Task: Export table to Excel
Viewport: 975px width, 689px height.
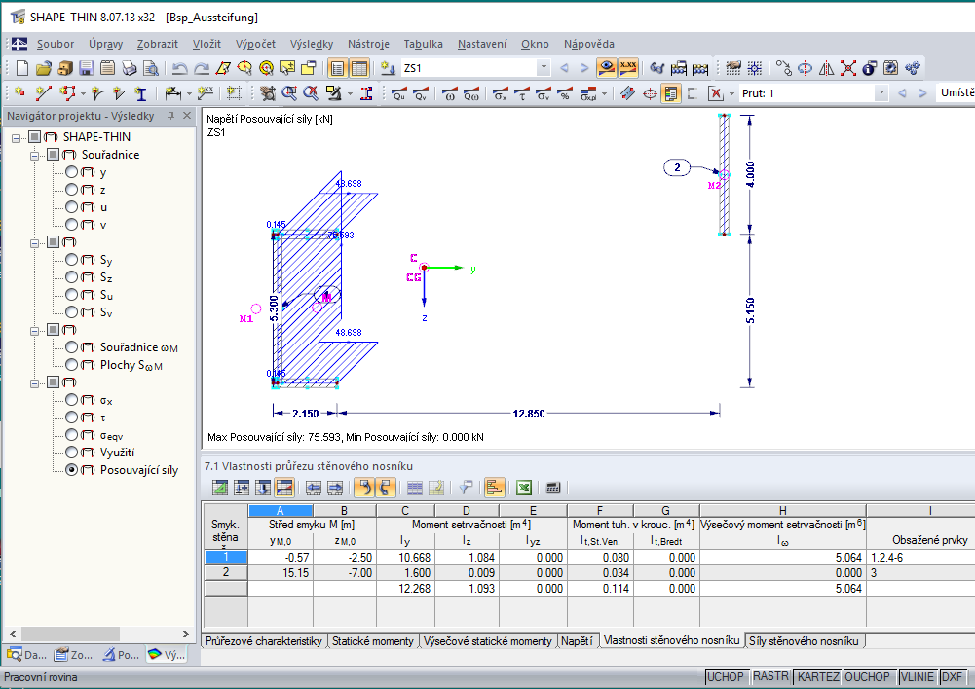Action: 524,488
